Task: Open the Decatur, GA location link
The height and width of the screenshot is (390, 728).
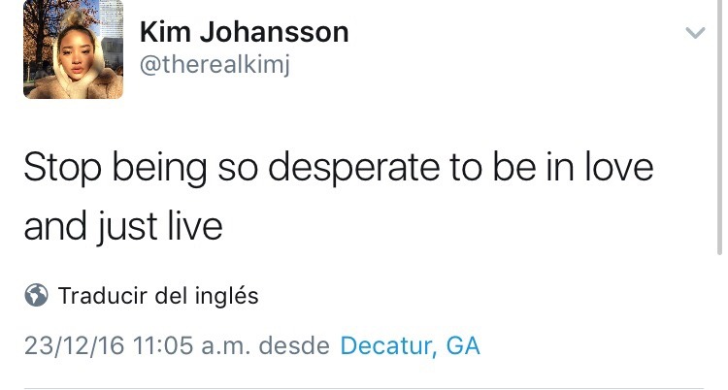Action: coord(410,345)
